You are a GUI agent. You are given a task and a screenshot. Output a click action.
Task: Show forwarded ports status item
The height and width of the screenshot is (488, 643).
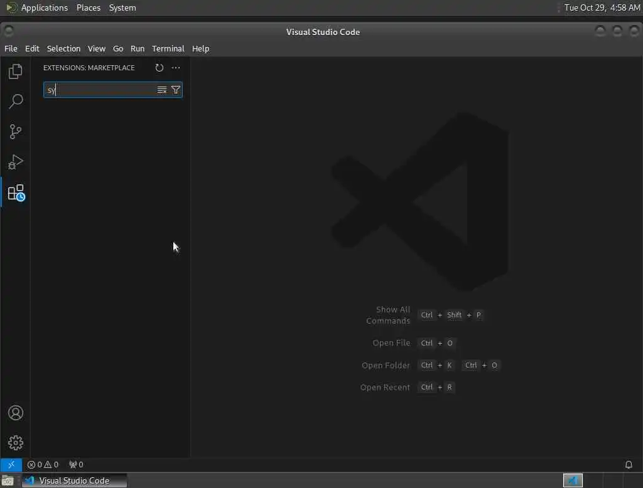[76, 464]
